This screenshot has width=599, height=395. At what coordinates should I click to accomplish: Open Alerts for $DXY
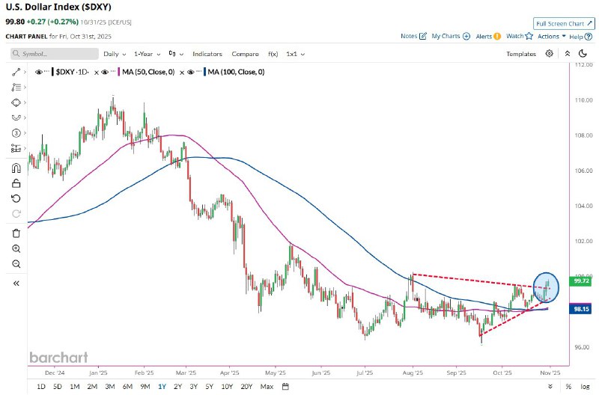488,36
